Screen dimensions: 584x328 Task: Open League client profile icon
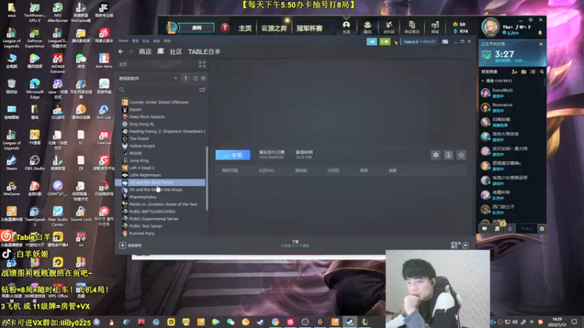click(346, 27)
